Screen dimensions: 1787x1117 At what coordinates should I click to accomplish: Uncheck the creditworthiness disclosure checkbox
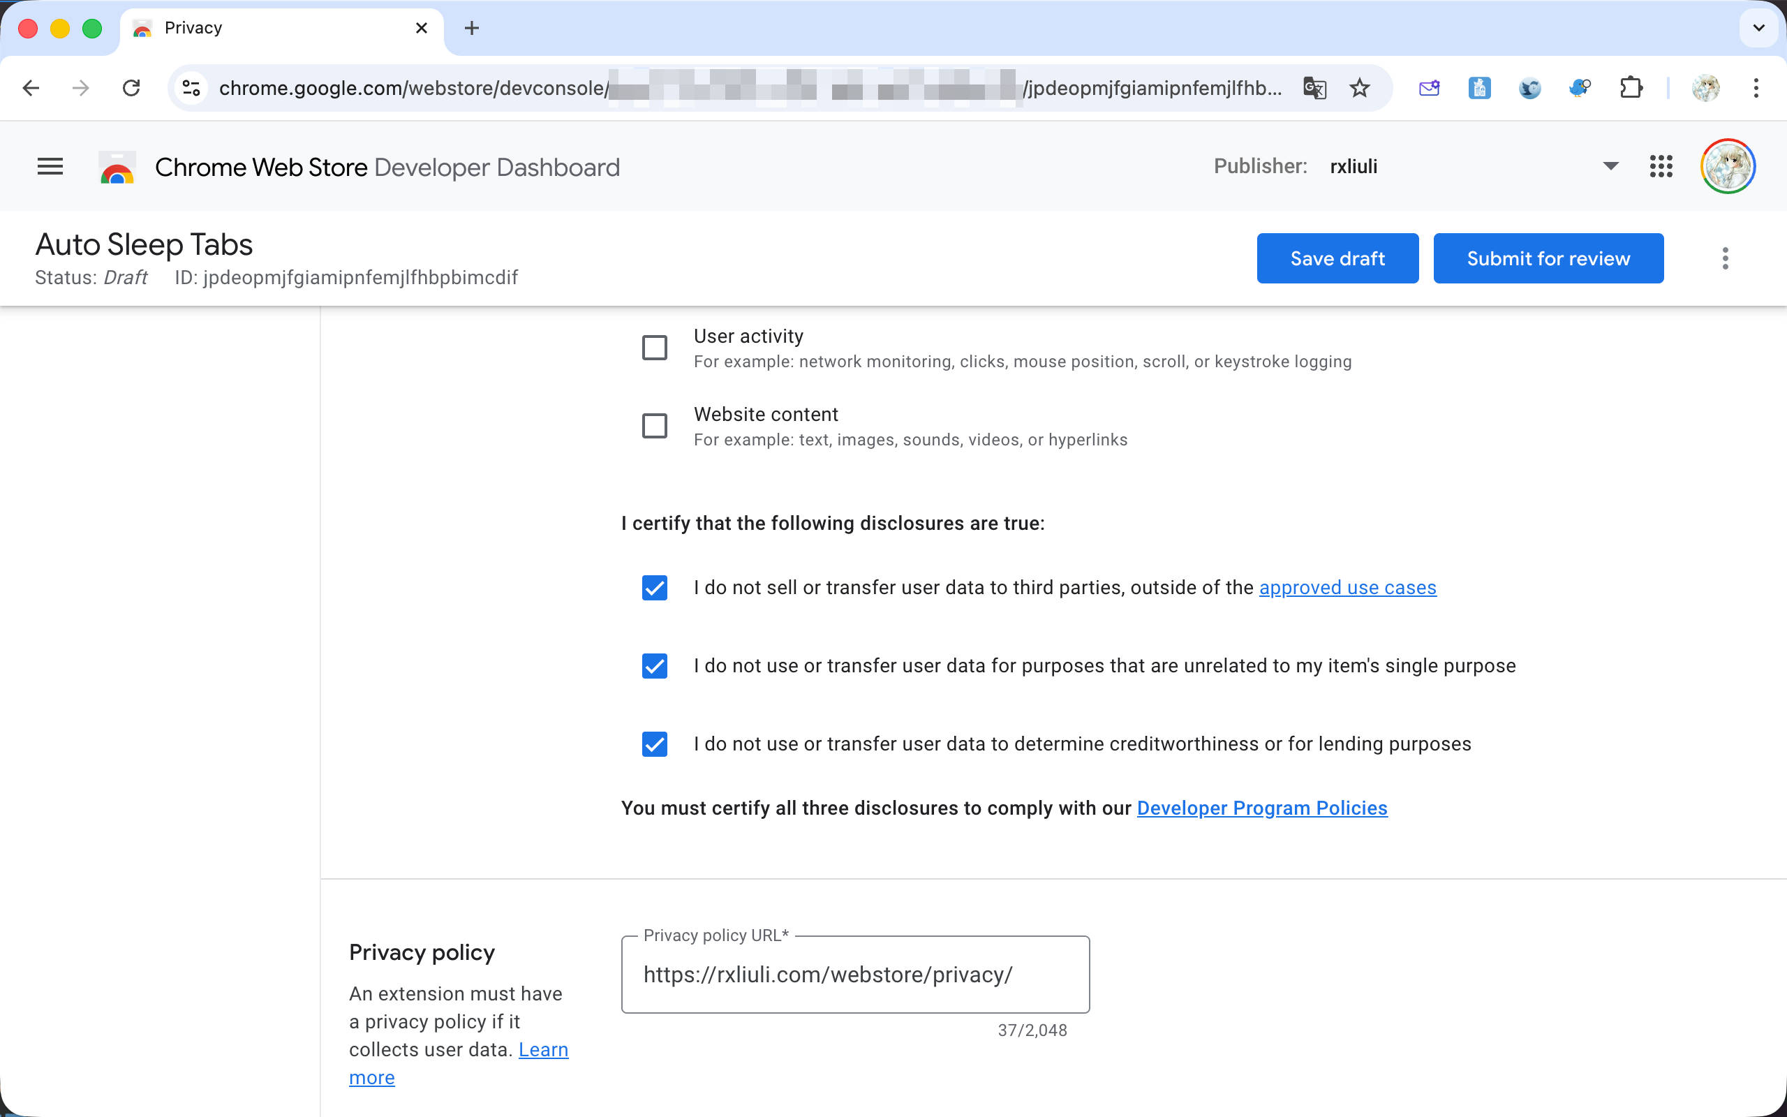pos(654,744)
